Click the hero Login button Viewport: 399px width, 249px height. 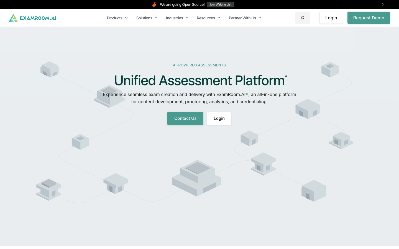[x=219, y=118]
